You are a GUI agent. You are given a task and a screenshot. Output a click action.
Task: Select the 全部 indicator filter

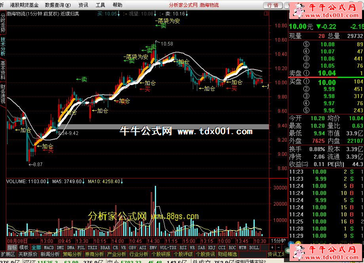[36, 248]
